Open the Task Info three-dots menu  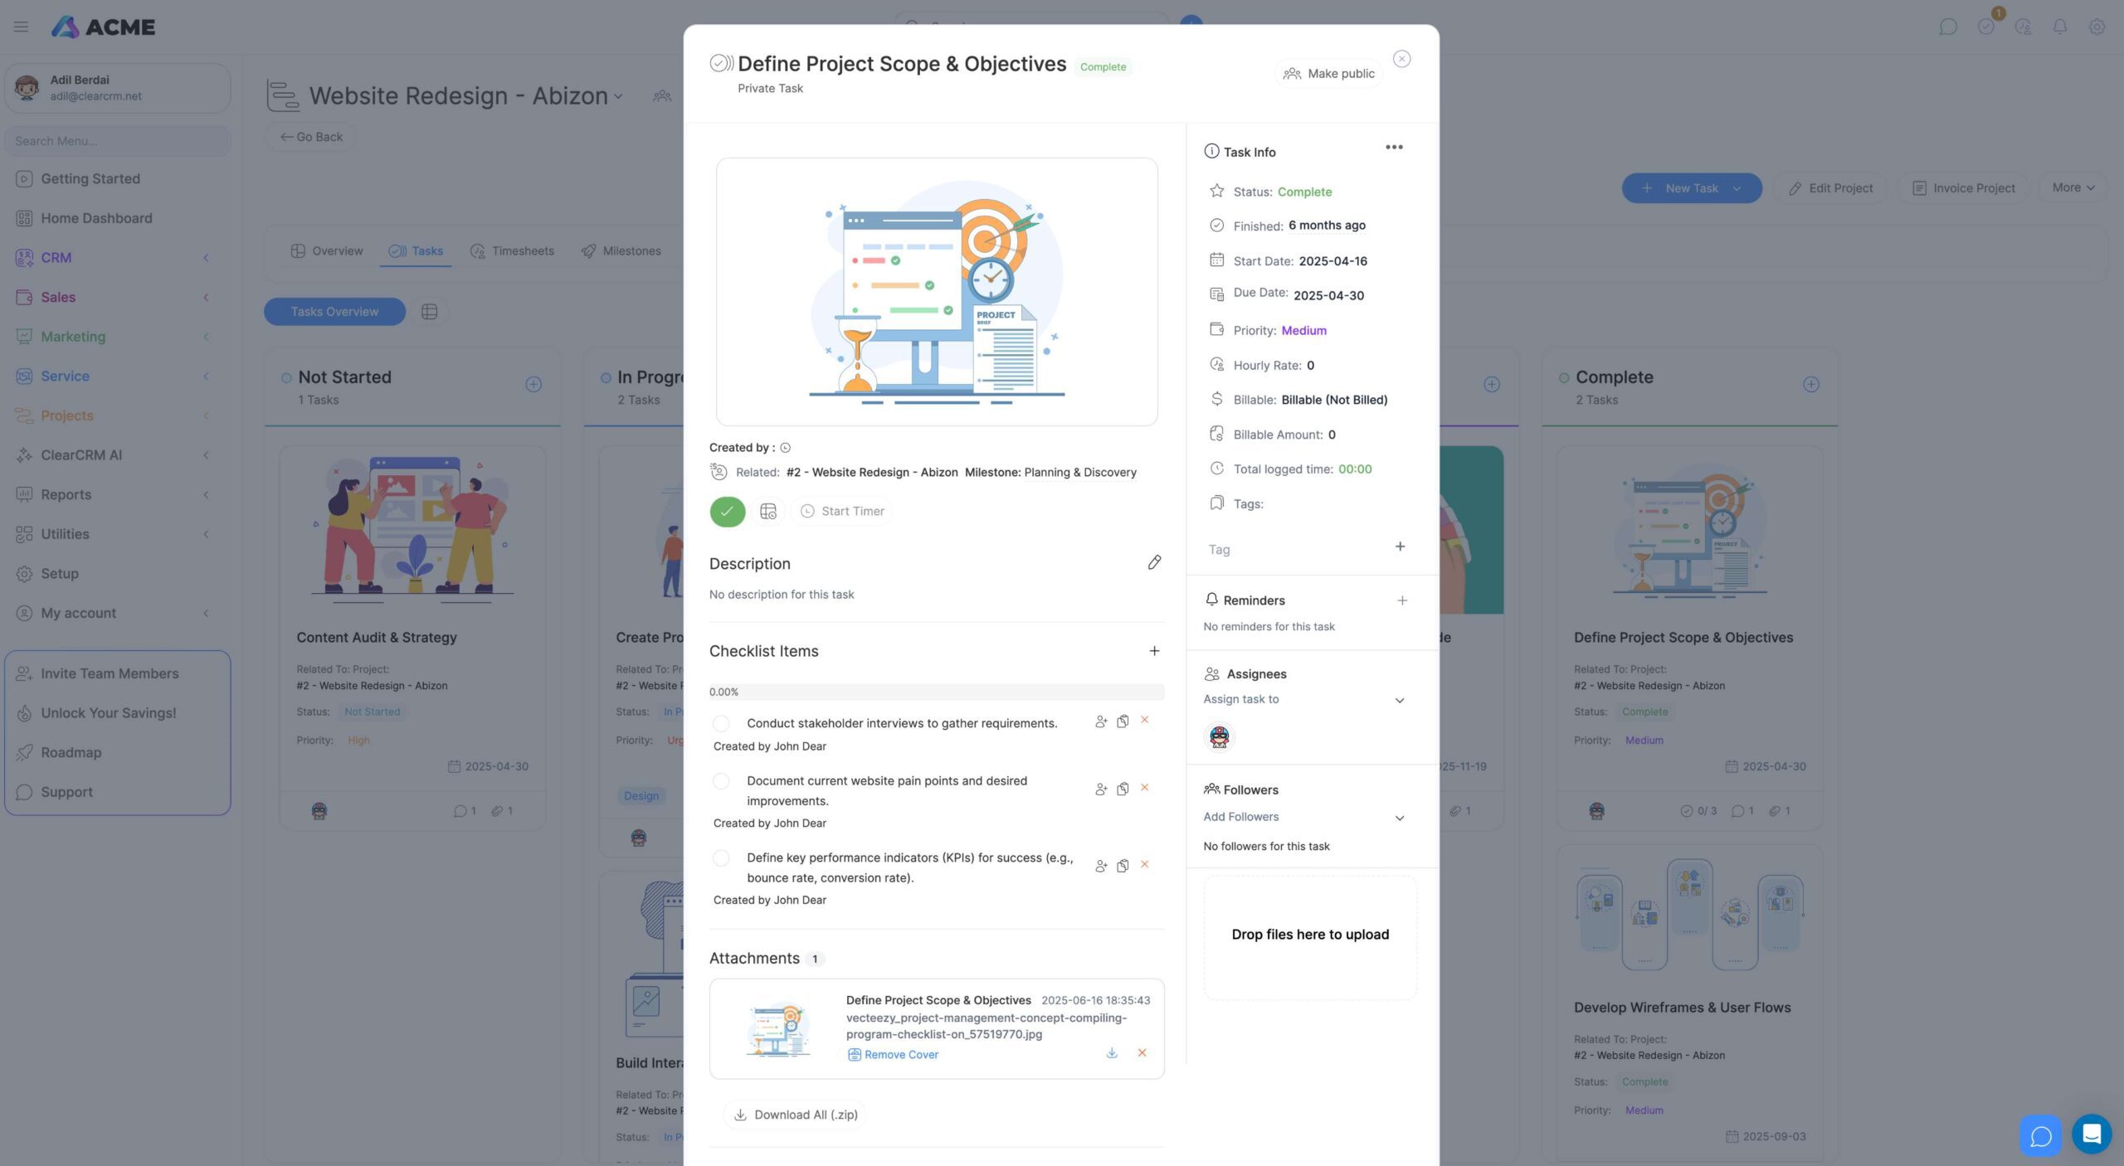pos(1394,148)
